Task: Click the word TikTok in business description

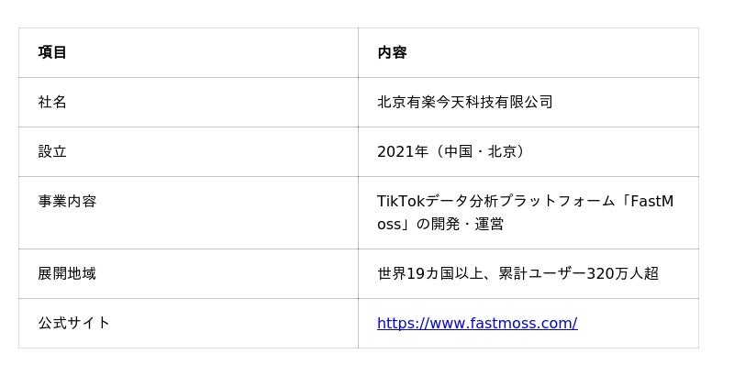Action: (x=400, y=201)
